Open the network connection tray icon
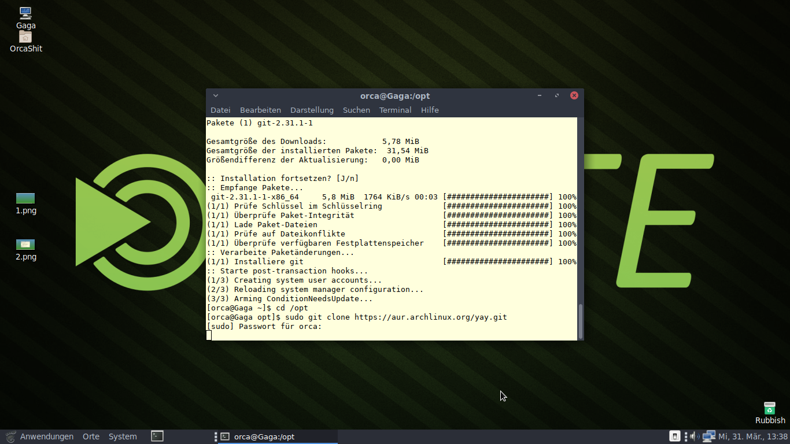The height and width of the screenshot is (444, 790). point(708,436)
